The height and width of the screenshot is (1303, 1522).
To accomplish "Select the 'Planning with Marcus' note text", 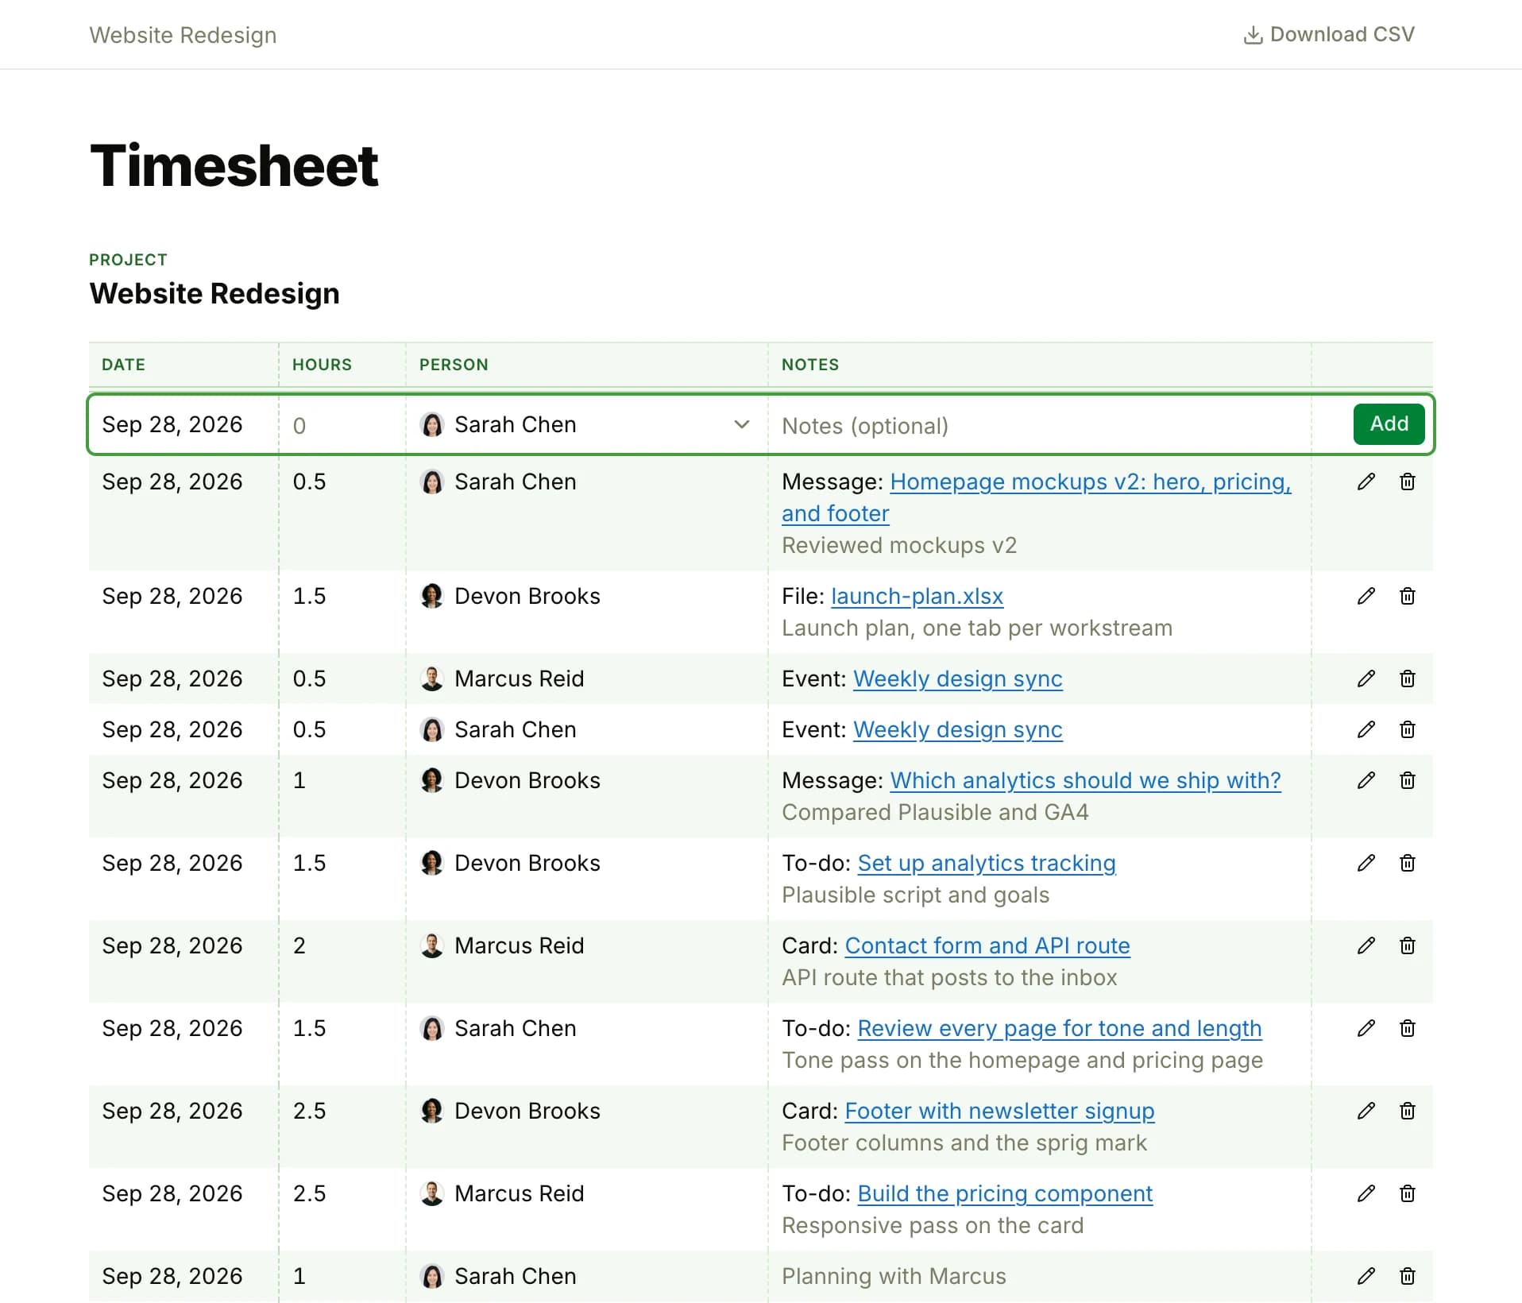I will 894,1276.
